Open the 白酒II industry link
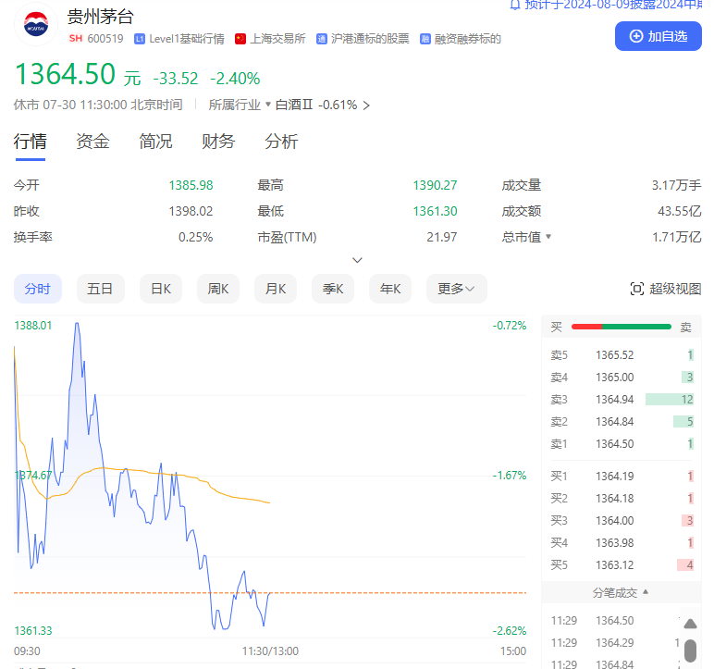This screenshot has height=669, width=714. click(x=295, y=105)
